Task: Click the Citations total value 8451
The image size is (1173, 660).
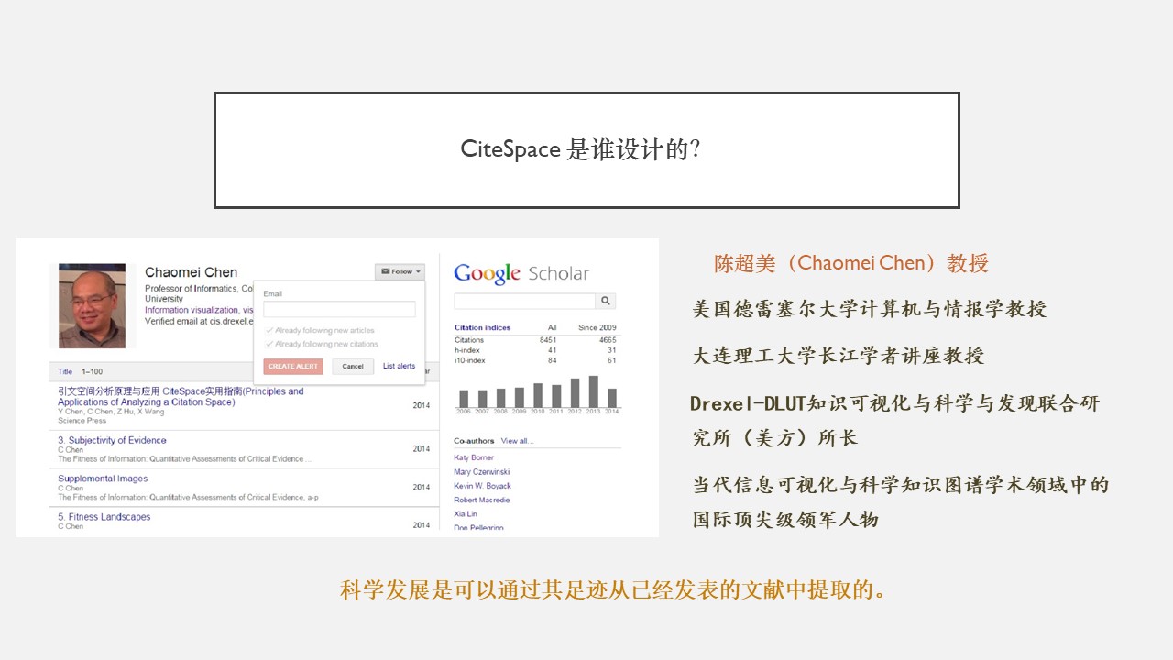Action: pos(548,340)
